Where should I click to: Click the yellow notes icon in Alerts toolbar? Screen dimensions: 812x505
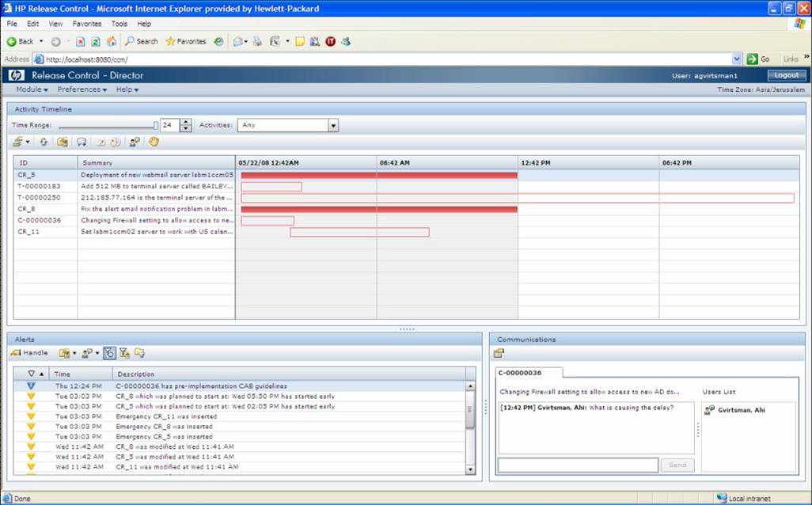(139, 353)
